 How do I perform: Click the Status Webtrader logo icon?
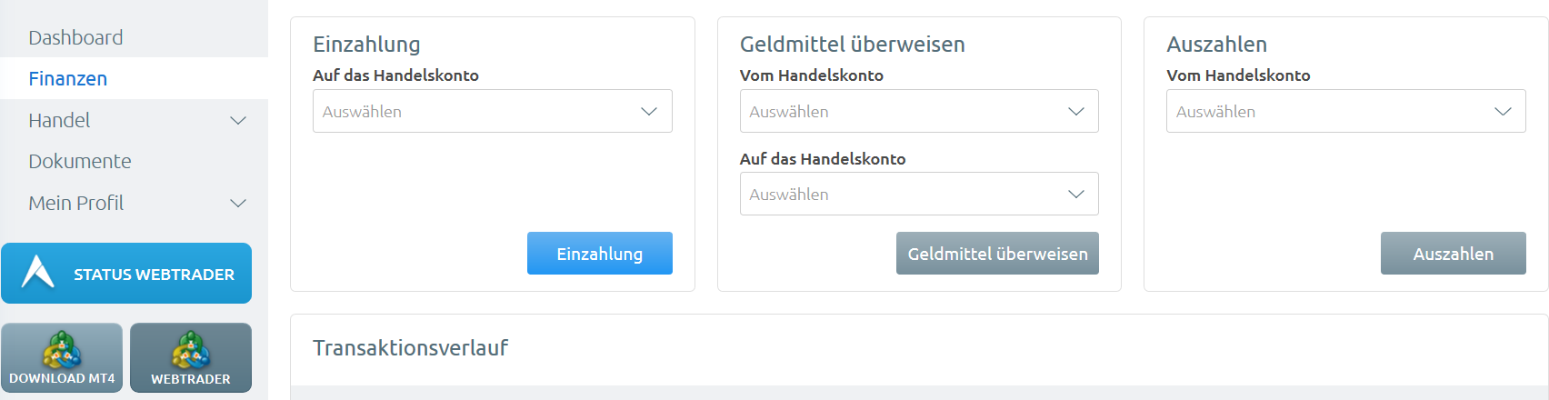coord(38,272)
